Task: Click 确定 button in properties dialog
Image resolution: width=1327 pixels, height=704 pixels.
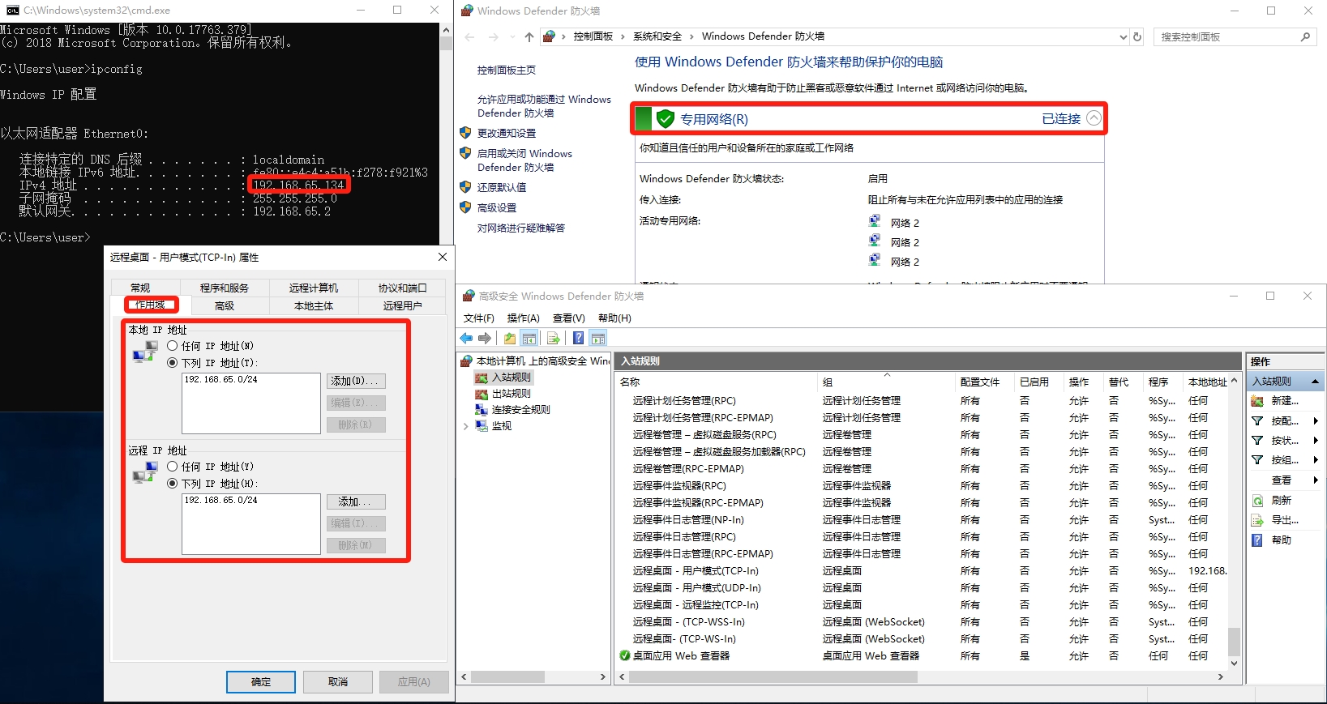Action: click(x=261, y=682)
